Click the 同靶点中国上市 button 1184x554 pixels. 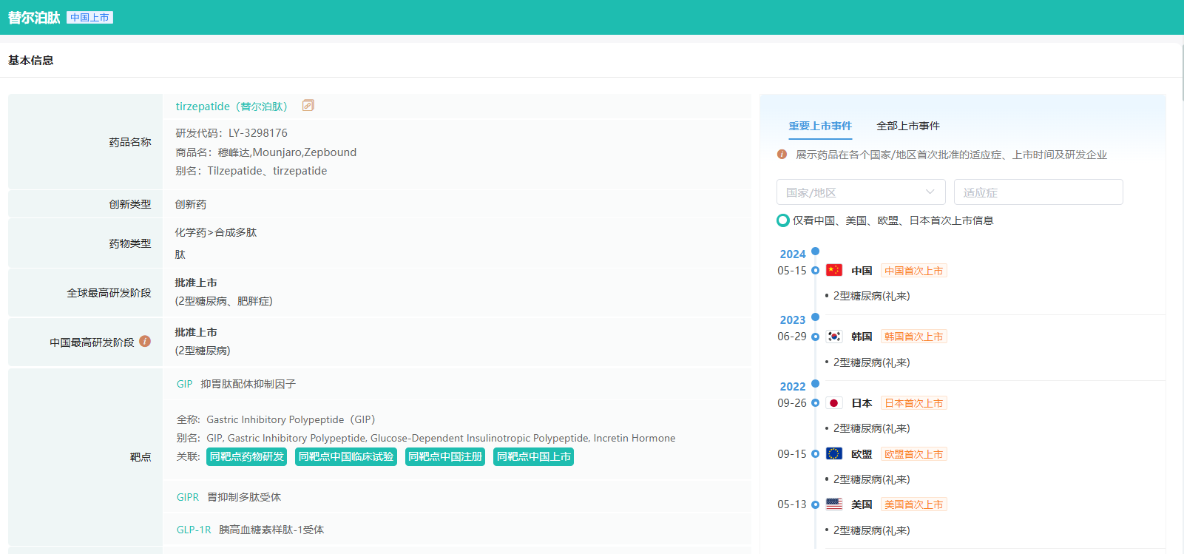(534, 457)
